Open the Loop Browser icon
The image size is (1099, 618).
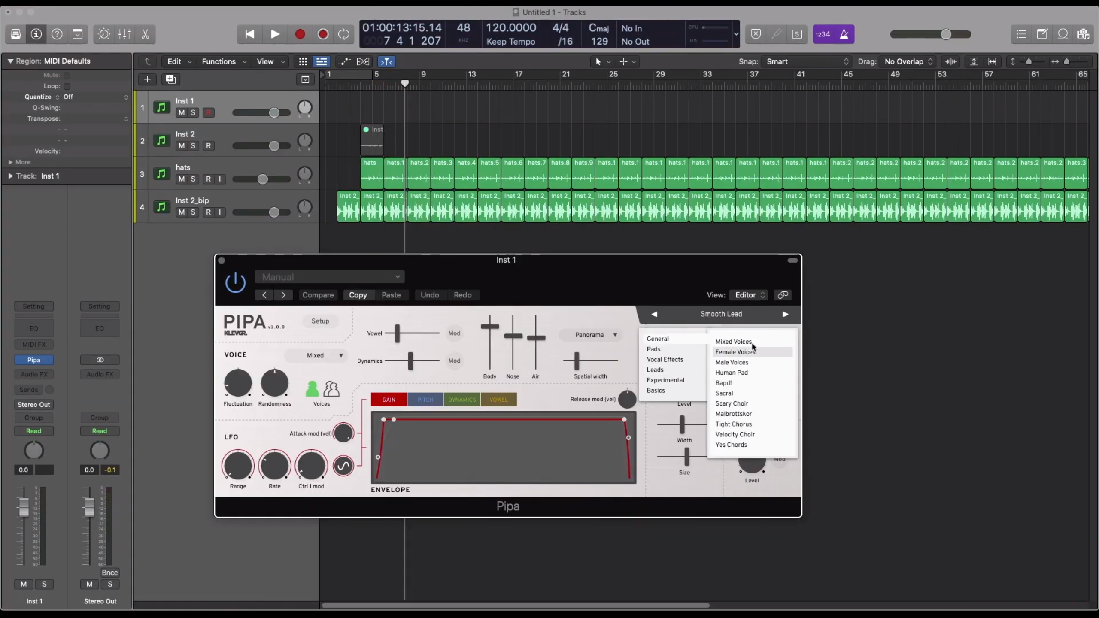[x=1063, y=34]
